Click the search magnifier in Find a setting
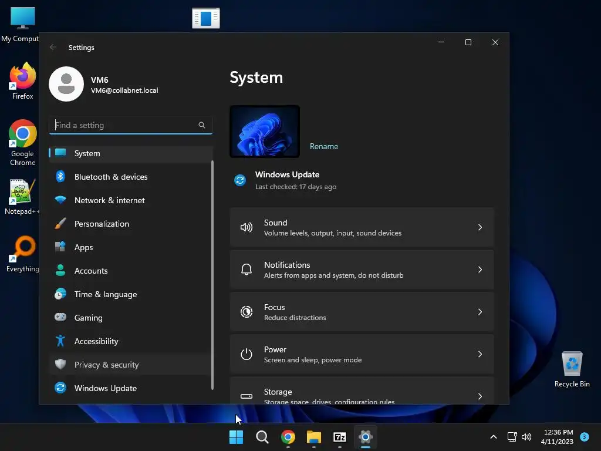The width and height of the screenshot is (601, 451). click(x=202, y=125)
